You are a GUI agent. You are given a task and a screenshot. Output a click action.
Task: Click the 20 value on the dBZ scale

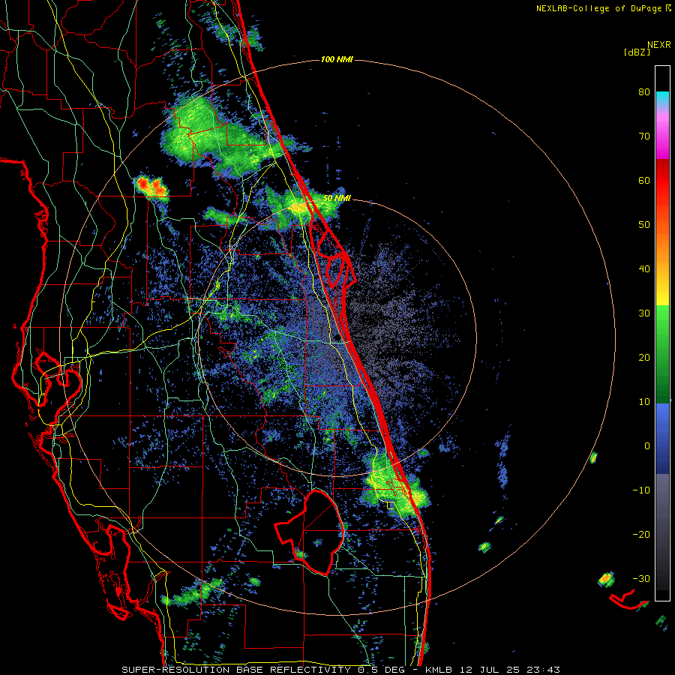tap(644, 357)
